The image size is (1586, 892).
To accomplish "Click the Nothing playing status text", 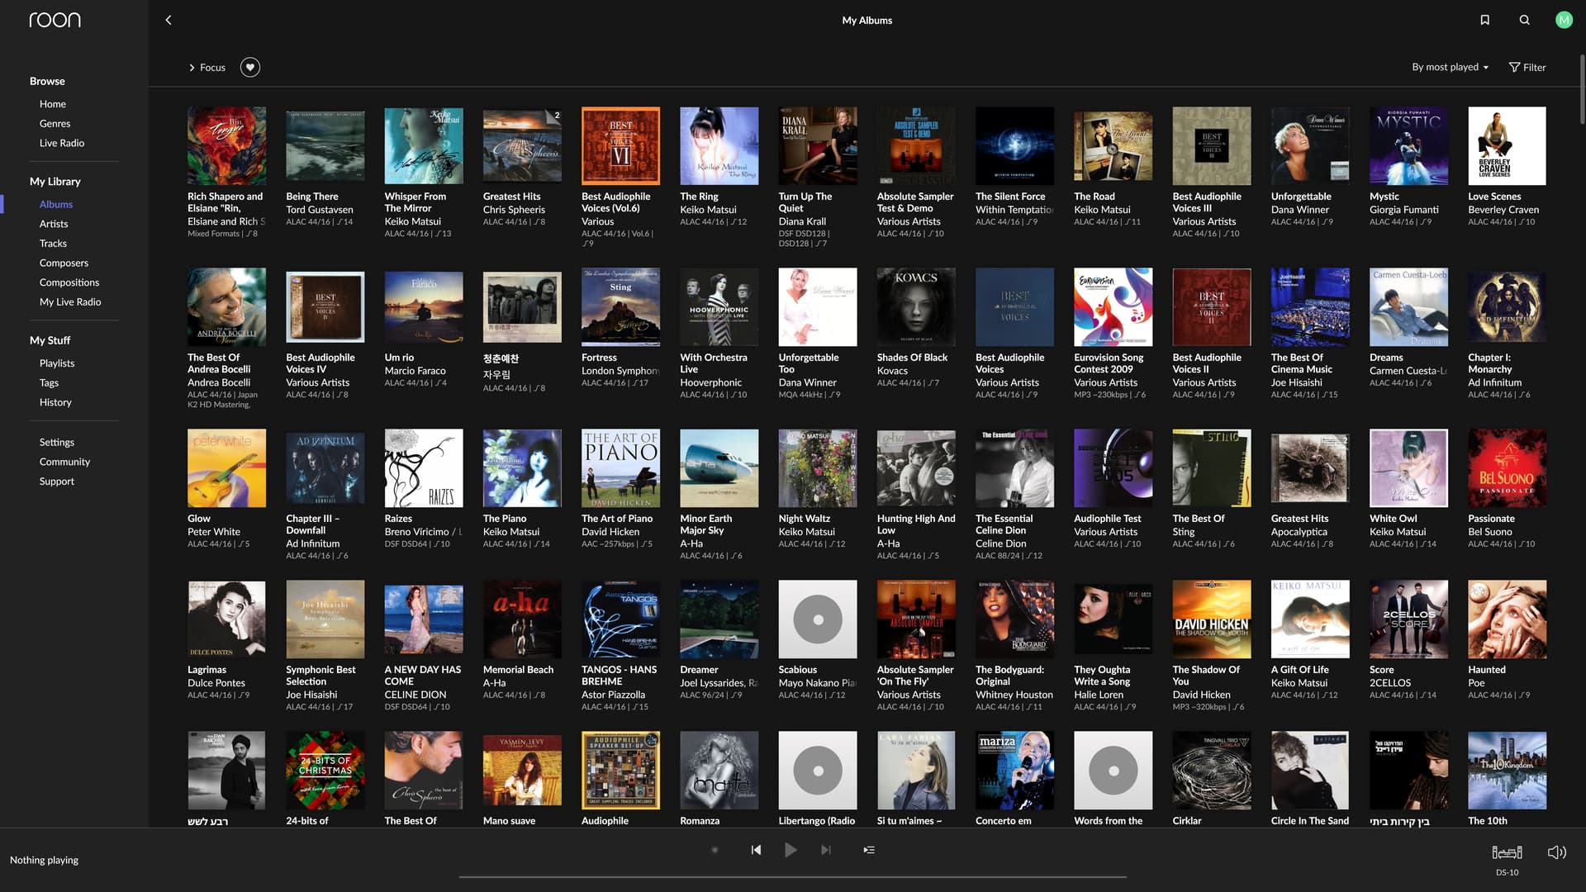I will (44, 860).
